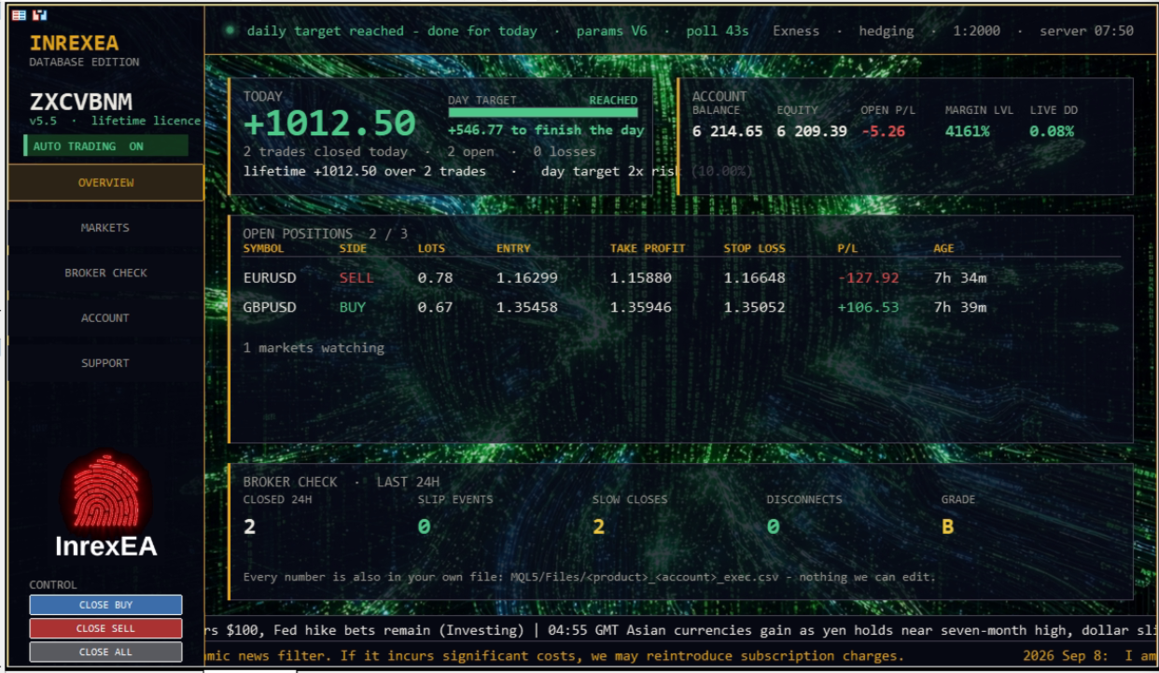
Task: Click the CLOSE SELL button
Action: coord(105,628)
